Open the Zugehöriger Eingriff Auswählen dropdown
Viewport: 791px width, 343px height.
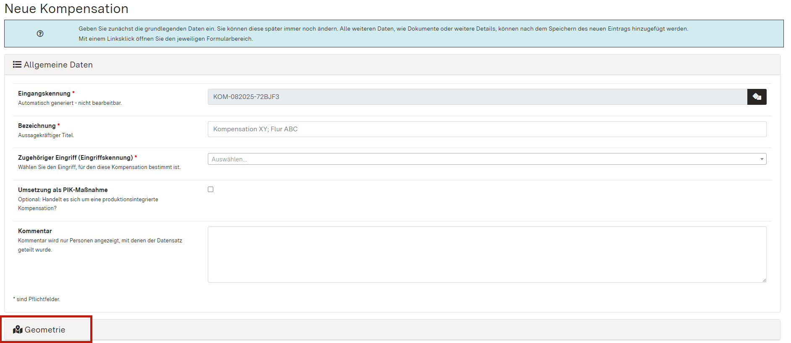[x=483, y=159]
